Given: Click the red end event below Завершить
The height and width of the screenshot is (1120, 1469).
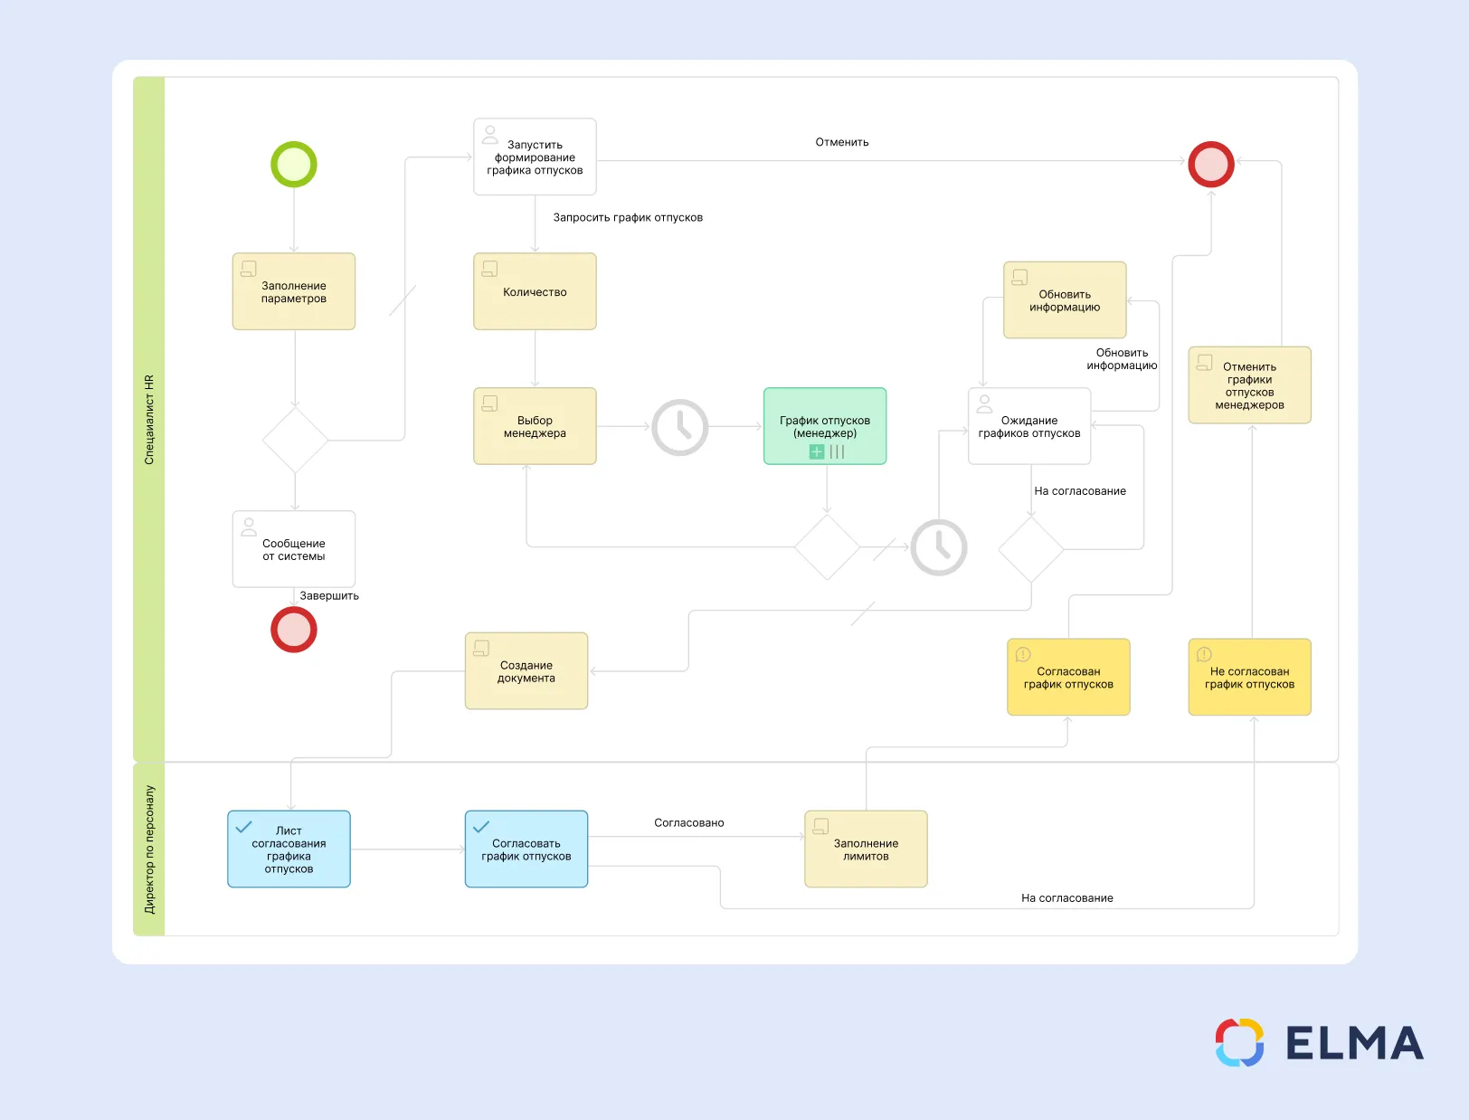Looking at the screenshot, I should (294, 630).
